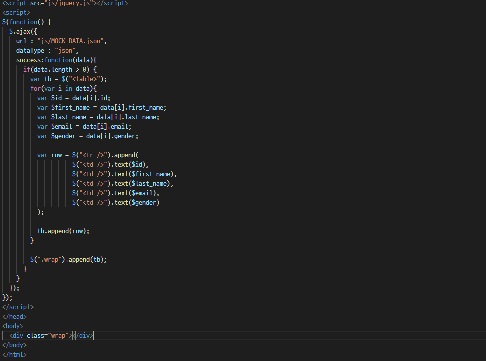Viewport: 486px width, 361px height.
Task: Click the var $first_name declaration
Action: coord(102,108)
